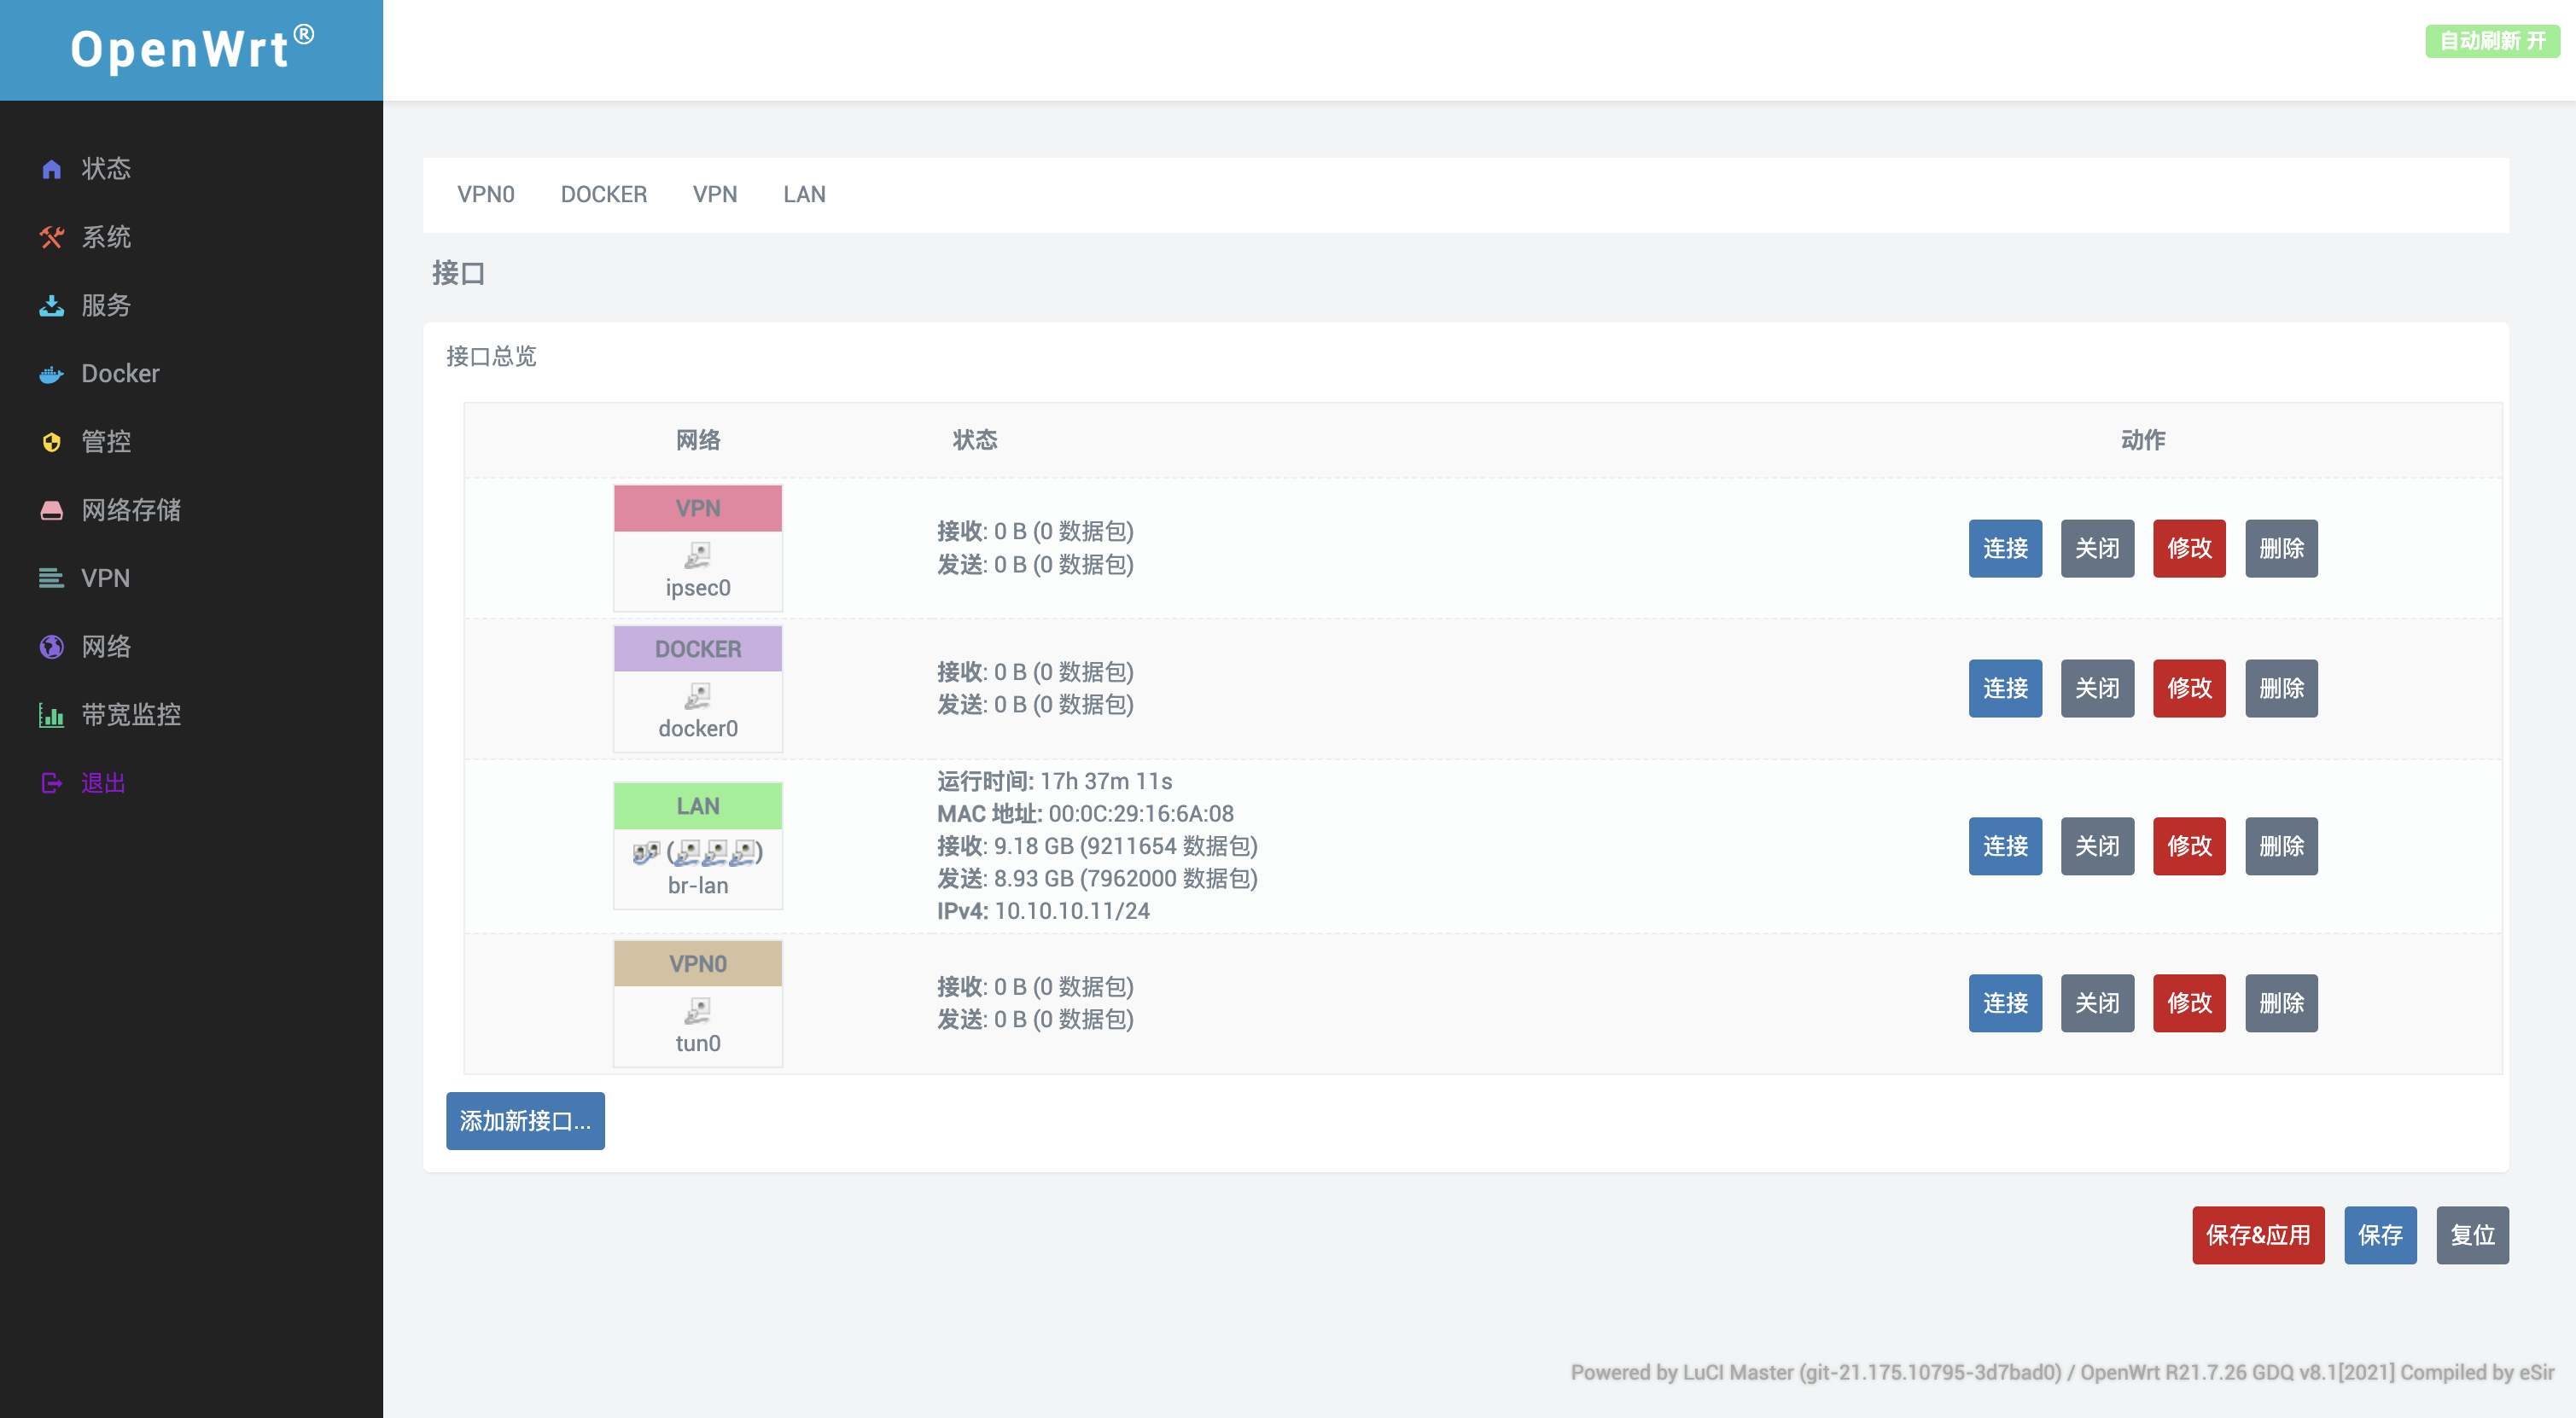Viewport: 2576px width, 1418px height.
Task: Click the logout icon beside 退出
Action: pos(52,783)
